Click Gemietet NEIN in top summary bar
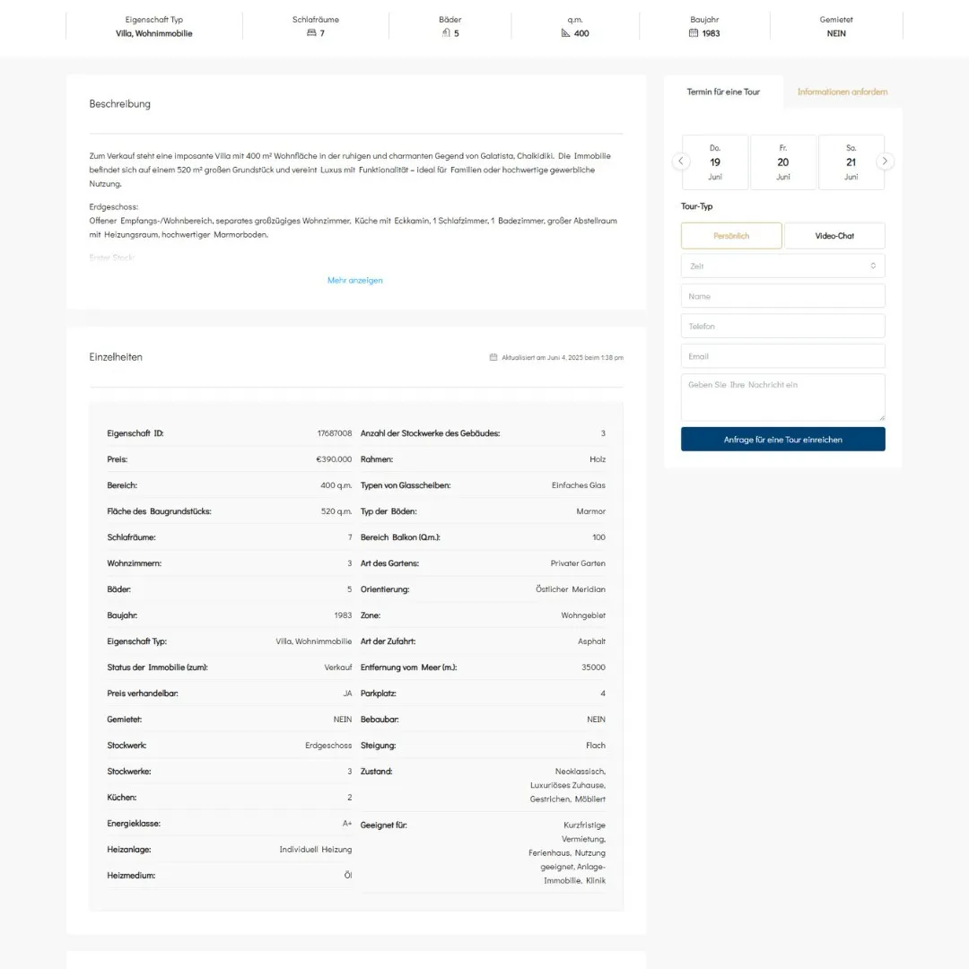The height and width of the screenshot is (969, 969). click(x=836, y=33)
